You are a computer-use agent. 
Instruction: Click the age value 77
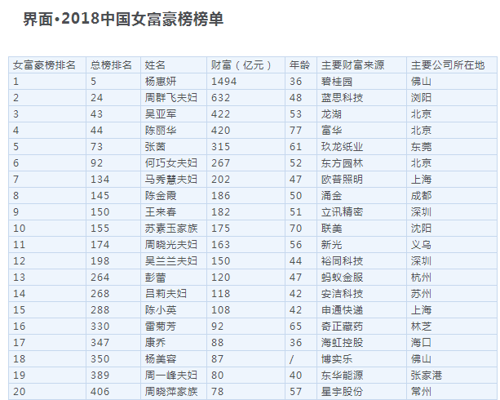coord(295,131)
